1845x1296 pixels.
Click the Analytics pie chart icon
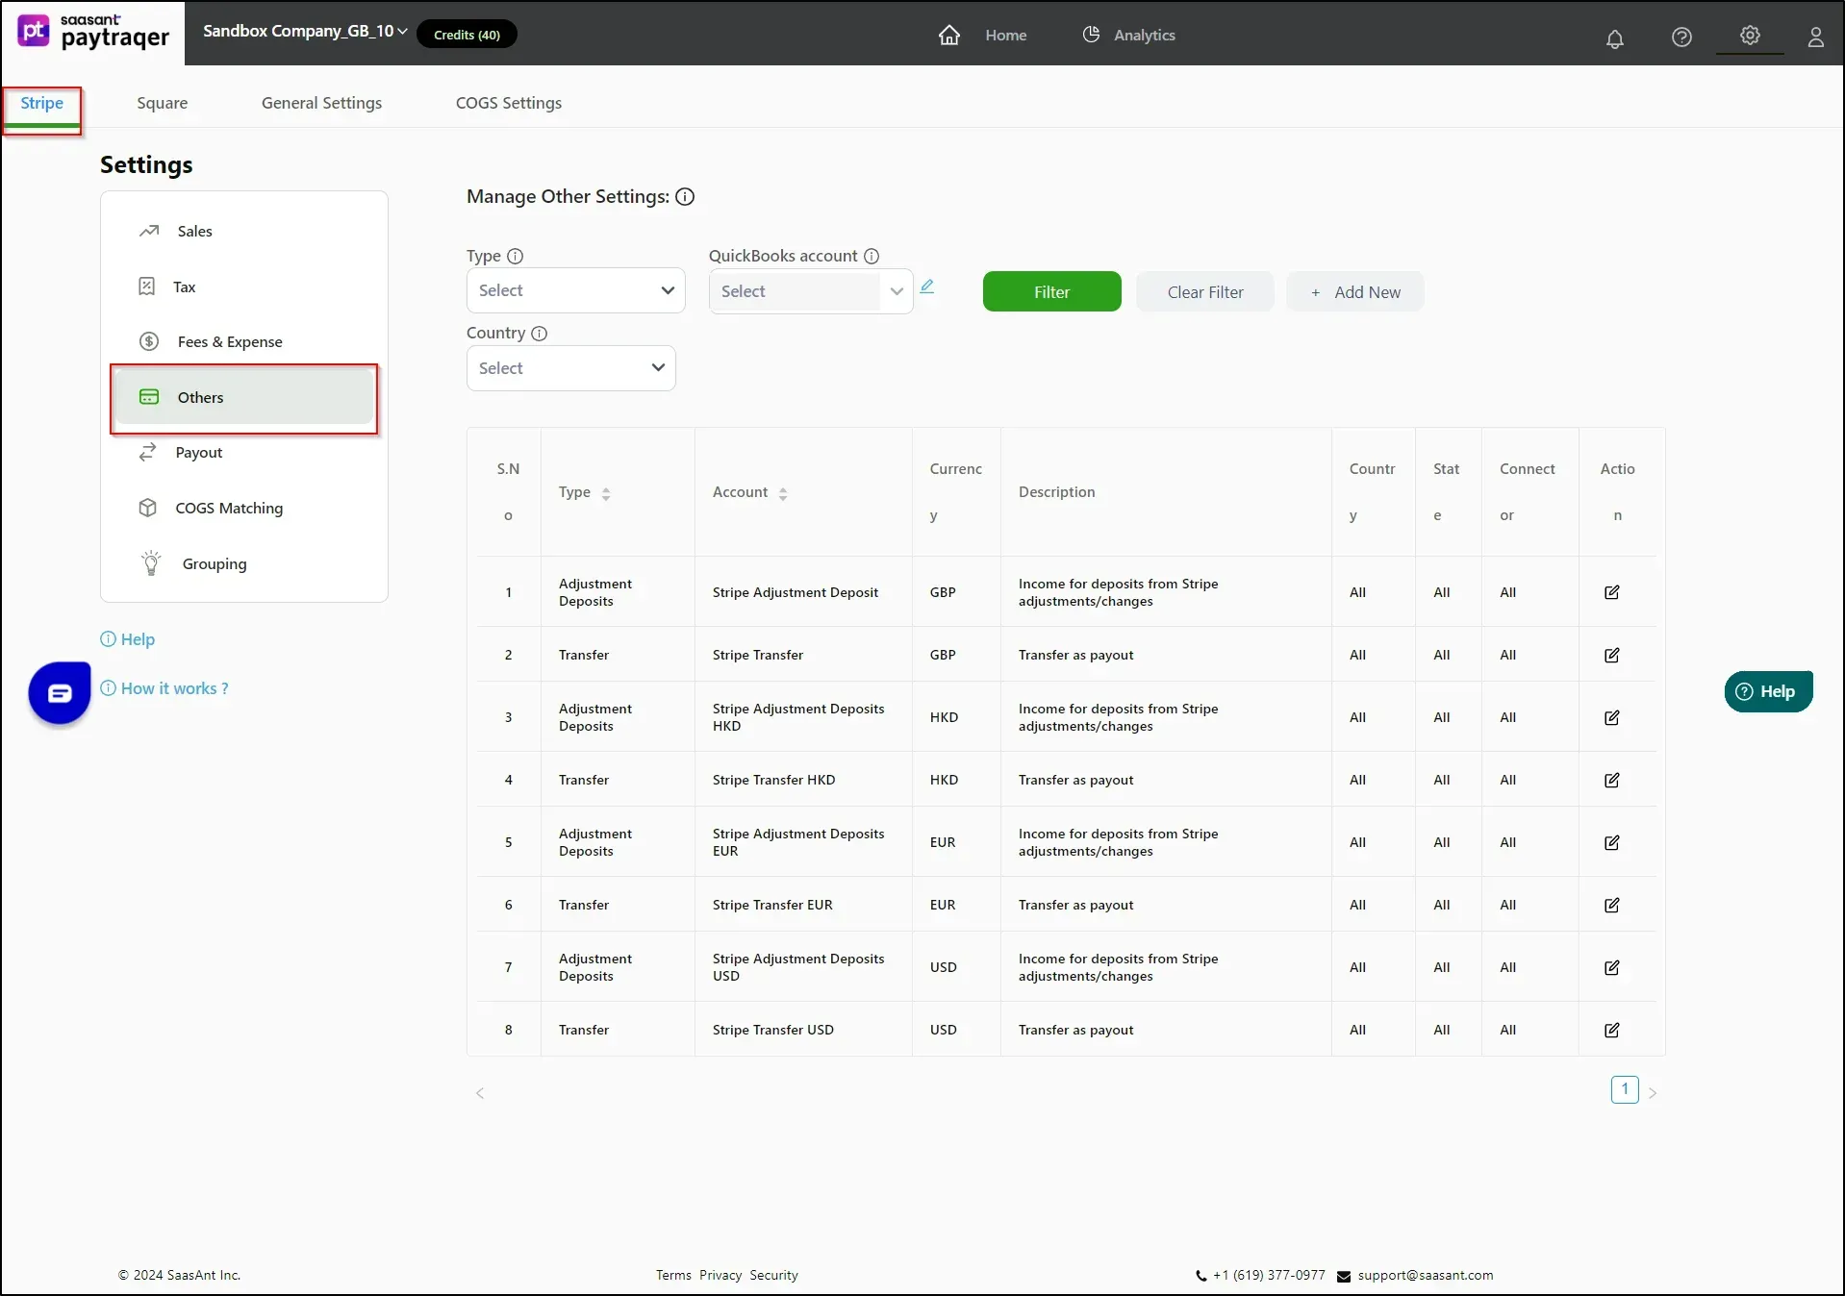click(1091, 35)
